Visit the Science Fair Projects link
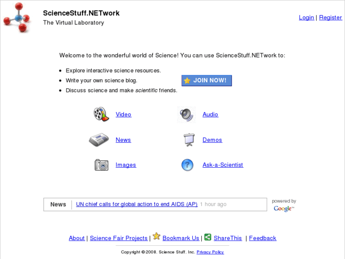The image size is (345, 259). click(119, 238)
